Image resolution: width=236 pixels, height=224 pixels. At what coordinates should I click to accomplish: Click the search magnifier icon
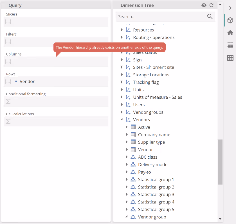point(210,17)
